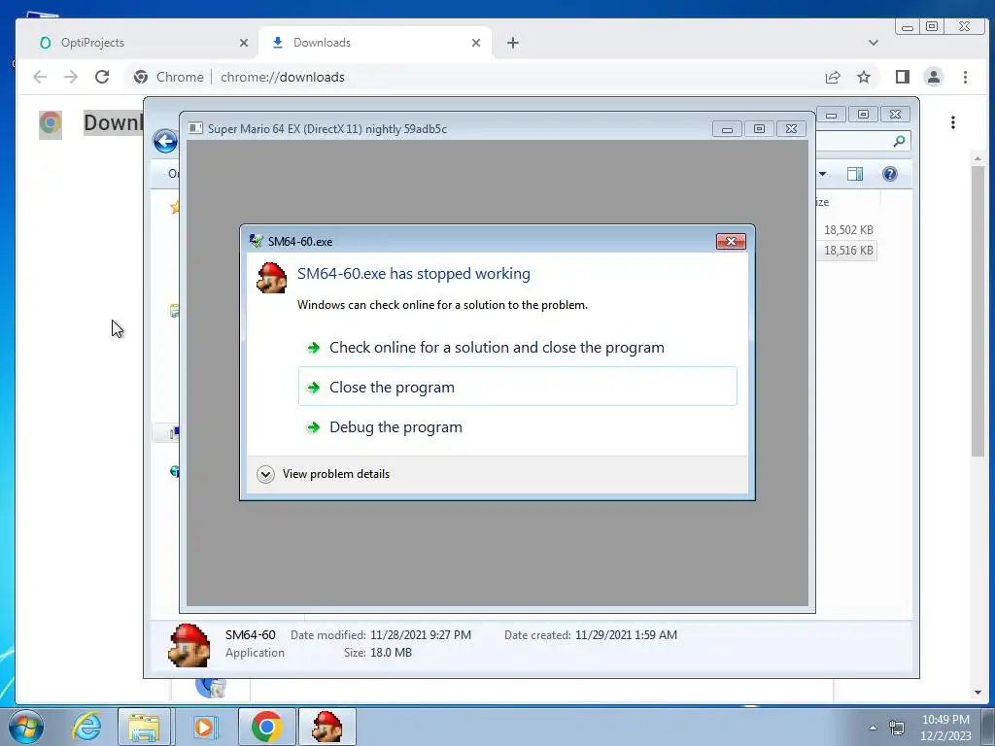The height and width of the screenshot is (746, 995).
Task: Click Explorer back arrow button
Action: click(x=165, y=142)
